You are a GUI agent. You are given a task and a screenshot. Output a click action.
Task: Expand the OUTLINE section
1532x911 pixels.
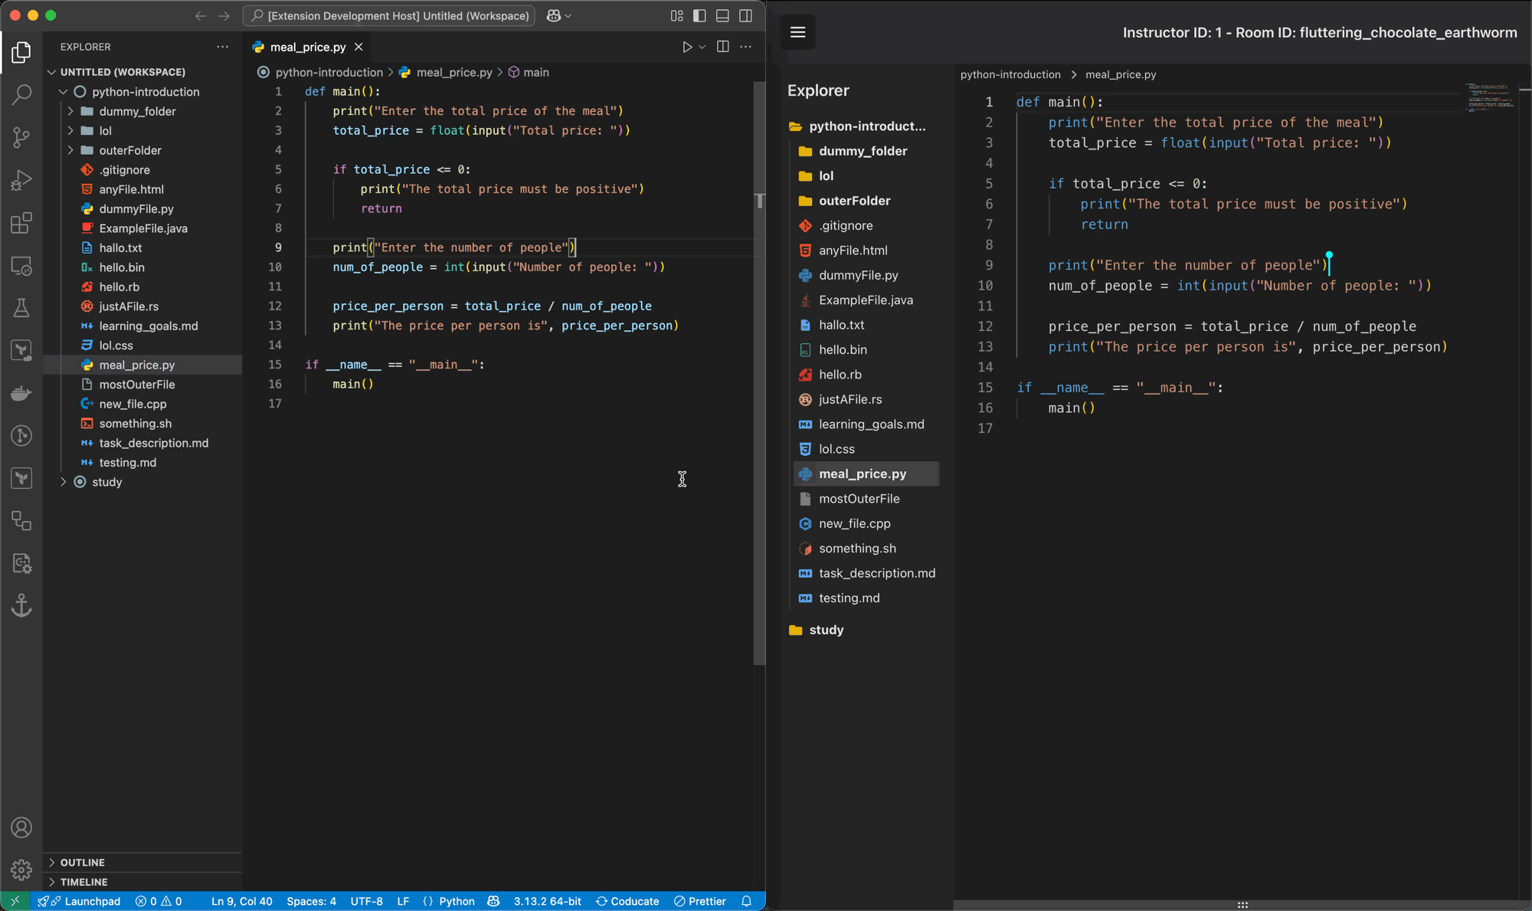pyautogui.click(x=83, y=862)
